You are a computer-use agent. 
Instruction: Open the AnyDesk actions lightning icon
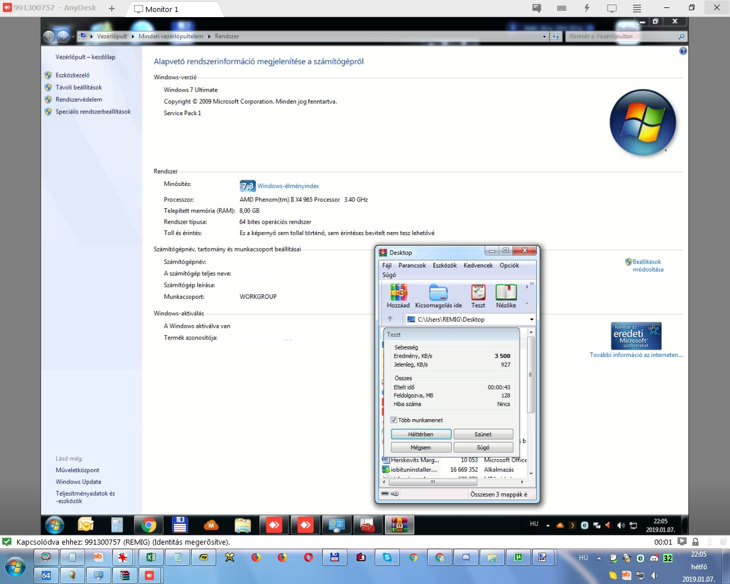click(587, 9)
